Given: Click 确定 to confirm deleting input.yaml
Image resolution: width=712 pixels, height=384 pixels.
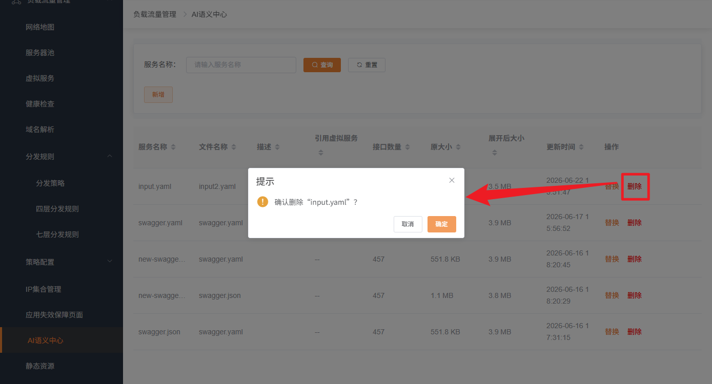Looking at the screenshot, I should tap(441, 224).
